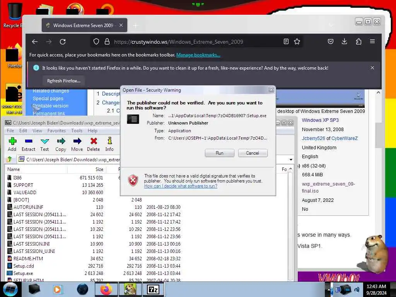Click the Windows Start orb

pyautogui.click(x=10, y=289)
